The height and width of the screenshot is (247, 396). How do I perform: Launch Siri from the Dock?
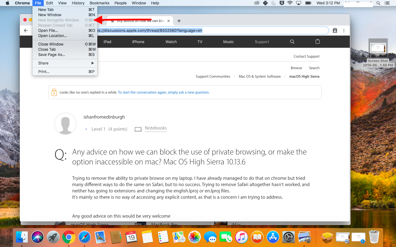coord(37,237)
